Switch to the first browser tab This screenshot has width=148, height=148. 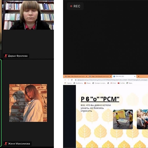point(76,76)
